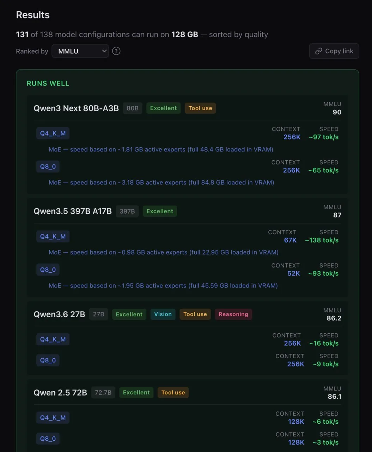
Task: Click the Tool use tag on Qwen 2.5 72B
Action: point(173,393)
